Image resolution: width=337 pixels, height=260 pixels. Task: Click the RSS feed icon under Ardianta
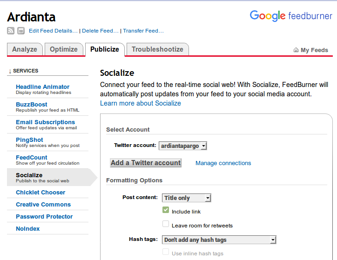tap(11, 31)
